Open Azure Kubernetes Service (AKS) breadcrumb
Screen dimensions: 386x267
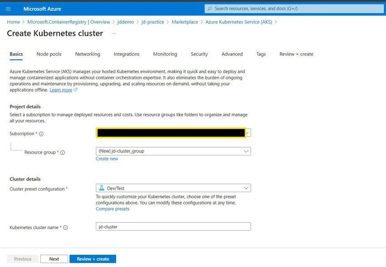pos(239,22)
